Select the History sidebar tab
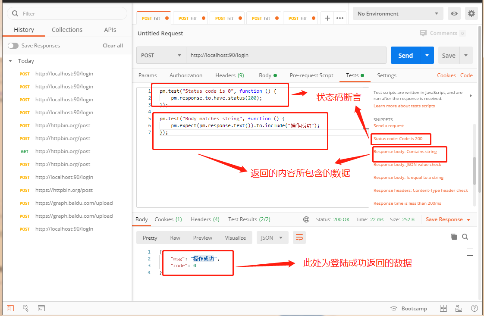The height and width of the screenshot is (316, 484). 24,30
